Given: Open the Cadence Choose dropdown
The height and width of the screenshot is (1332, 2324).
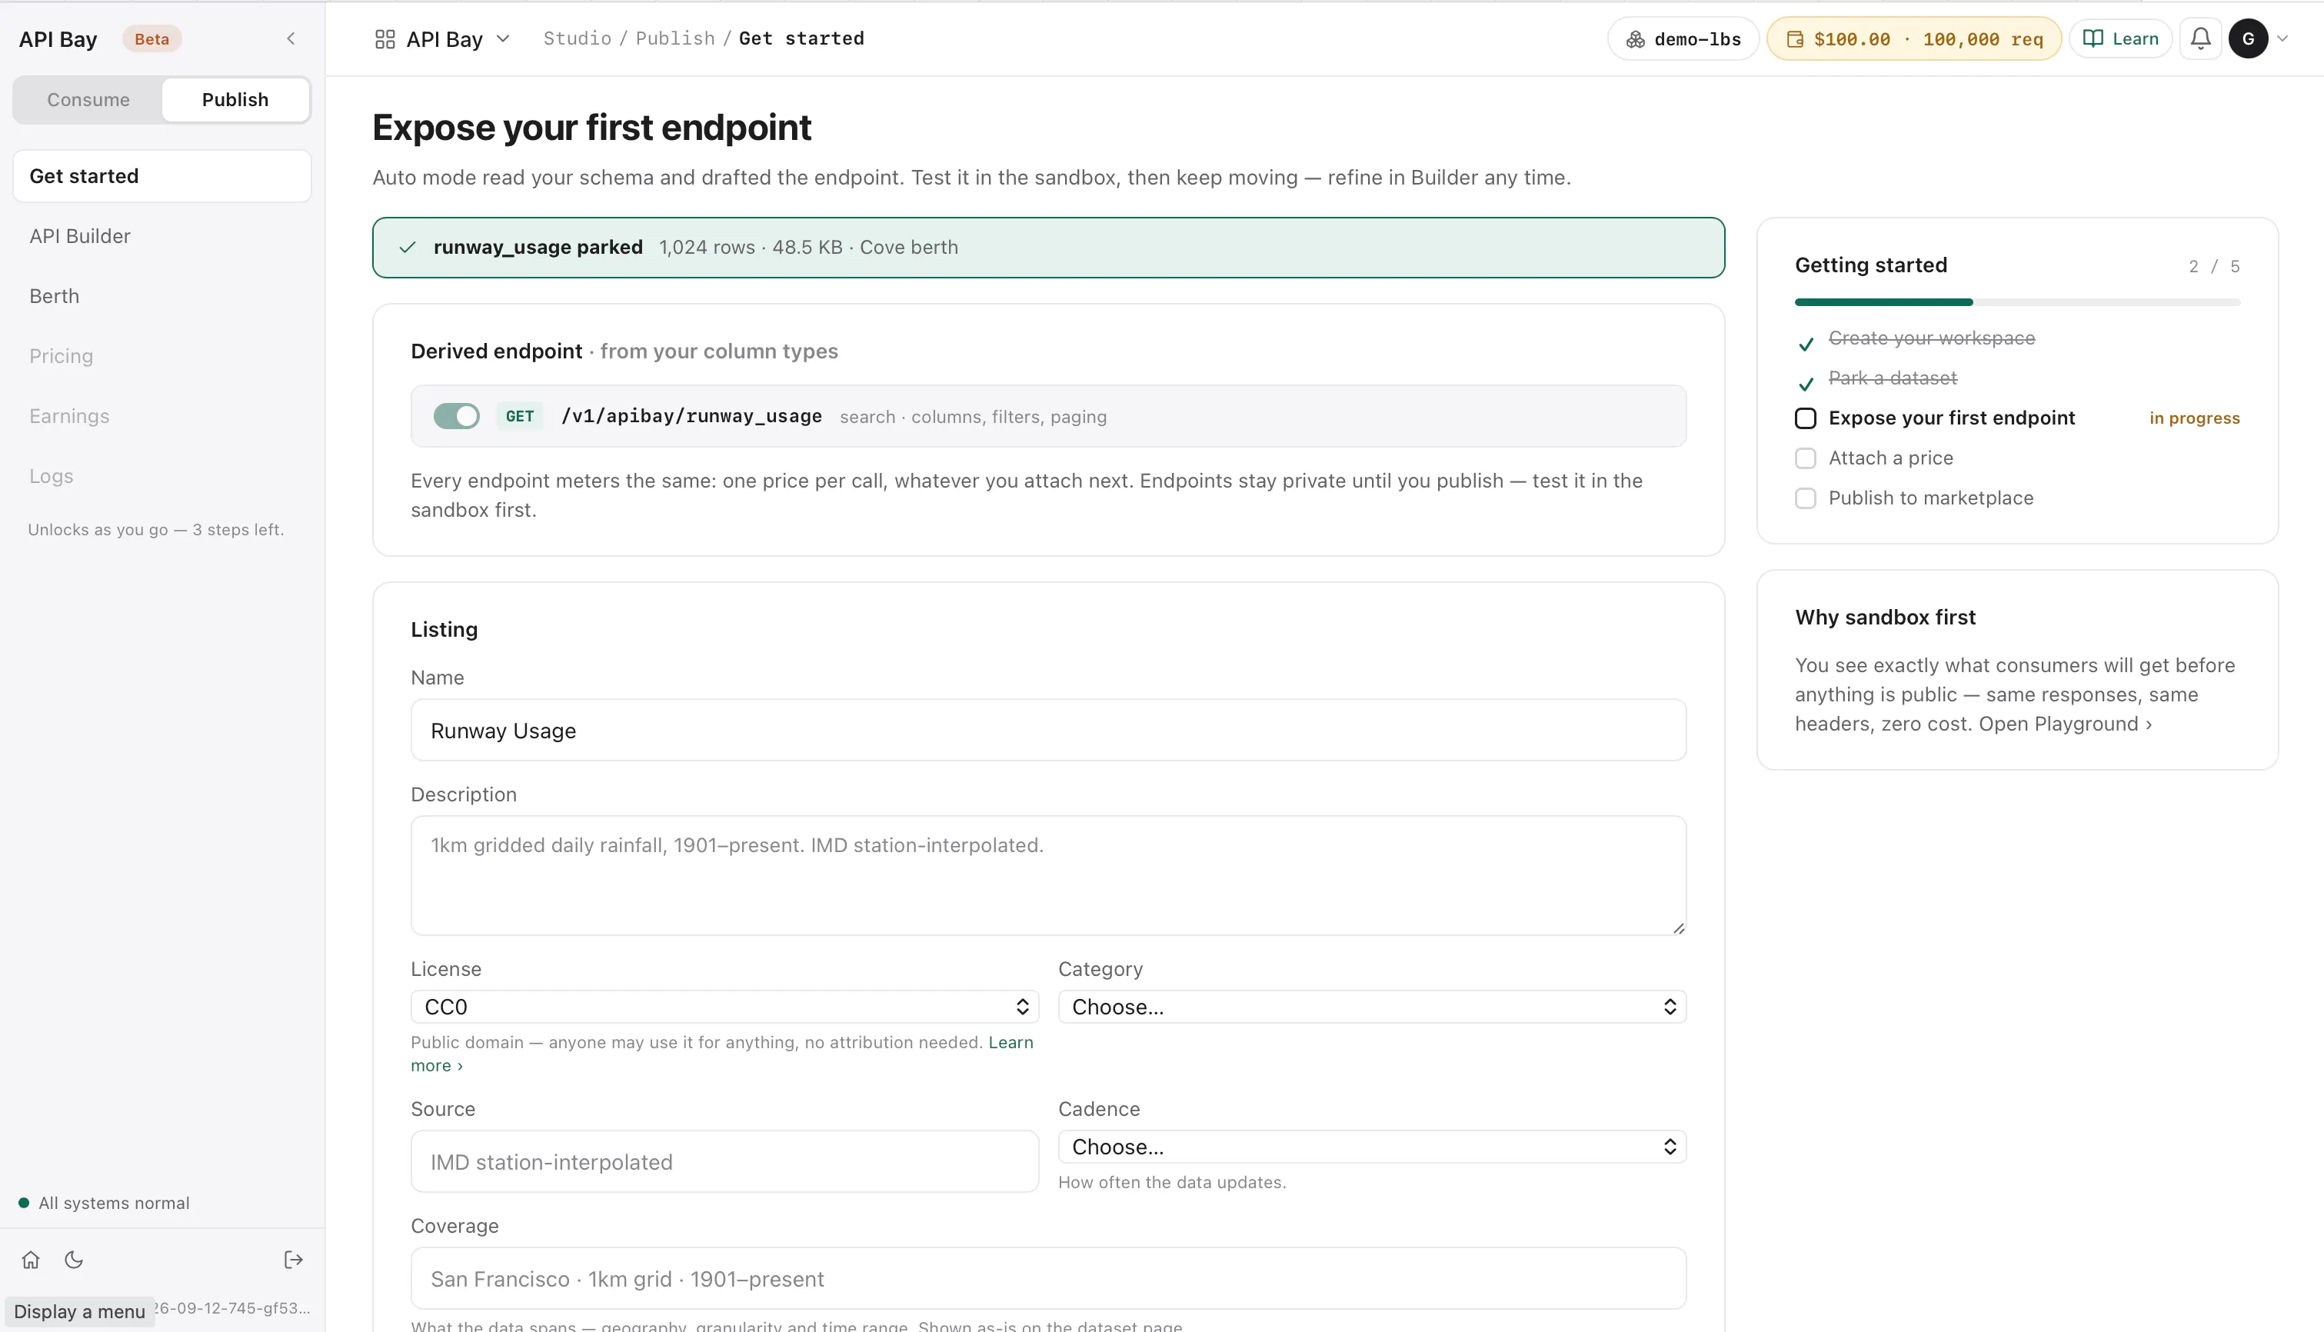Looking at the screenshot, I should click(1372, 1147).
